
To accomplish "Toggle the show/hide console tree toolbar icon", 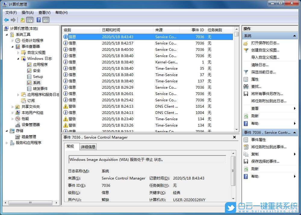I will click(x=30, y=20).
